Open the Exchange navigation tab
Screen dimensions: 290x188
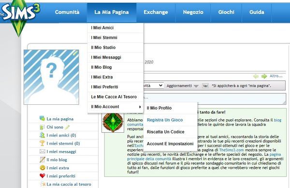pos(156,12)
